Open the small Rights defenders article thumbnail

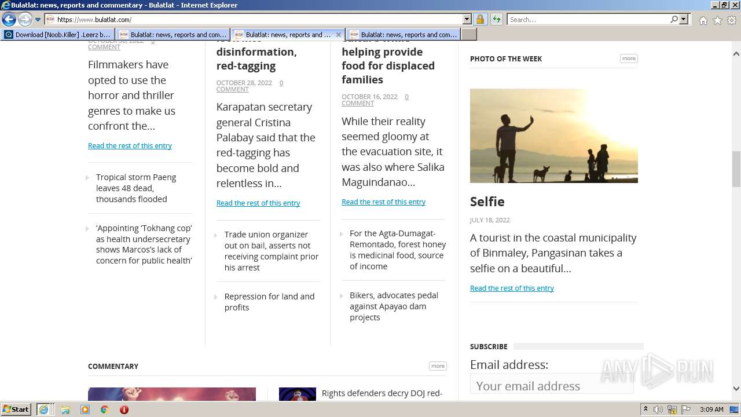pos(298,394)
